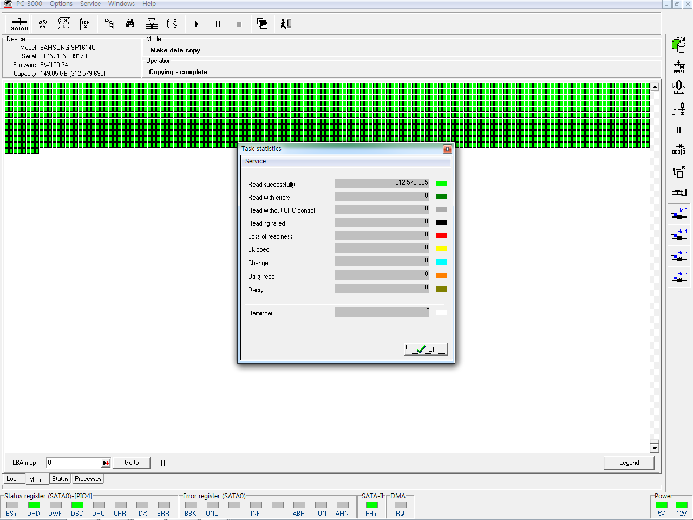Click the SATA0 port icon in toolbar
Viewport: 693px width, 520px height.
click(x=19, y=24)
